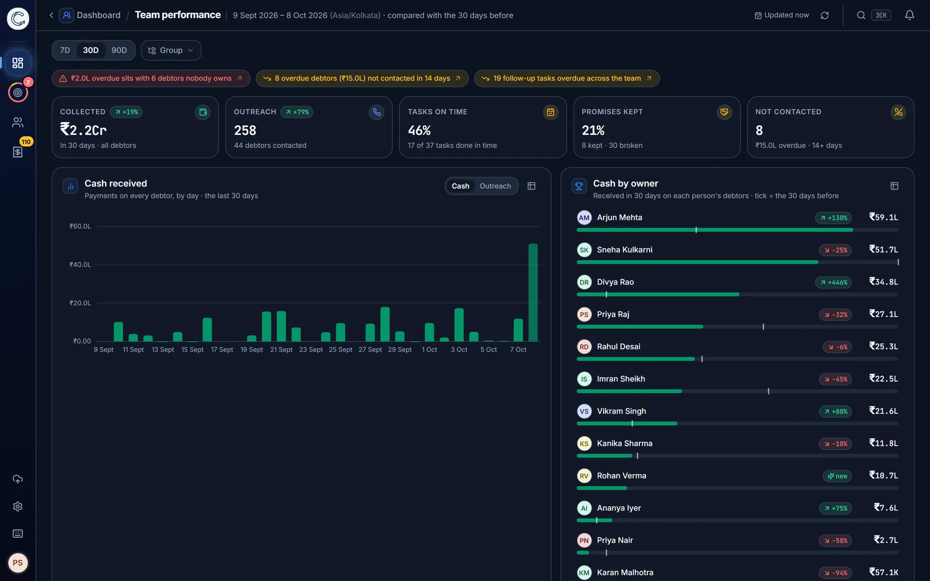This screenshot has height=581, width=930.
Task: Click the phone icon on Outreach card
Action: (x=377, y=112)
